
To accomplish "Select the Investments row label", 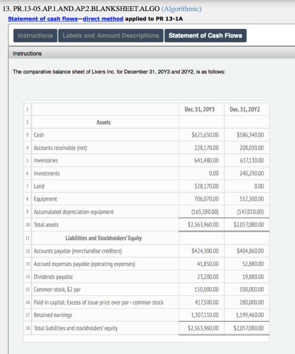I will pyautogui.click(x=47, y=173).
